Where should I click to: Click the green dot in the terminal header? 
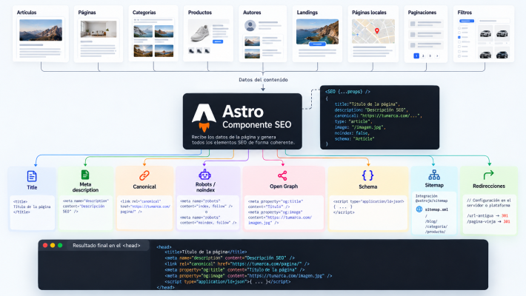[60, 246]
